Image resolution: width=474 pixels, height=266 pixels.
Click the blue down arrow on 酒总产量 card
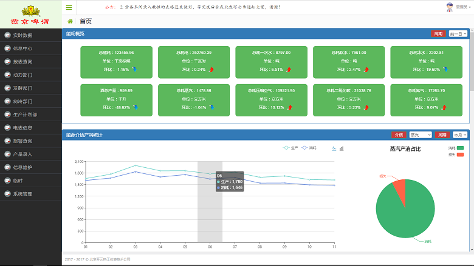136,107
